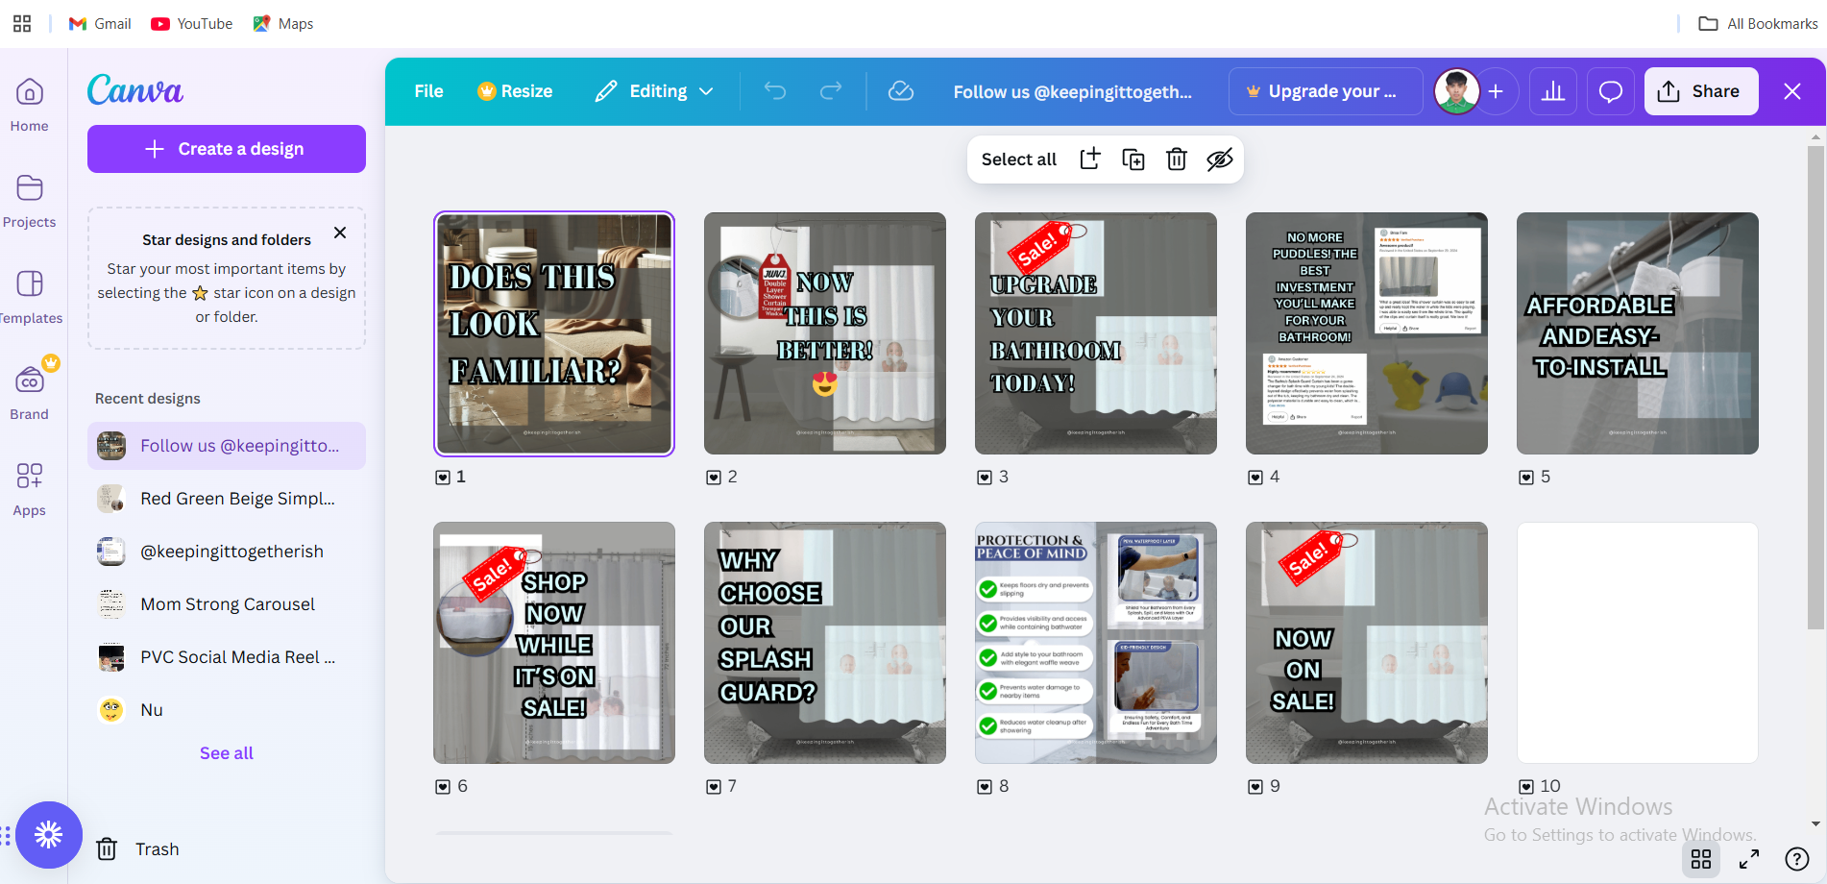Viewport: 1827px width, 884px height.
Task: Click the Add page icon
Action: 1090,160
